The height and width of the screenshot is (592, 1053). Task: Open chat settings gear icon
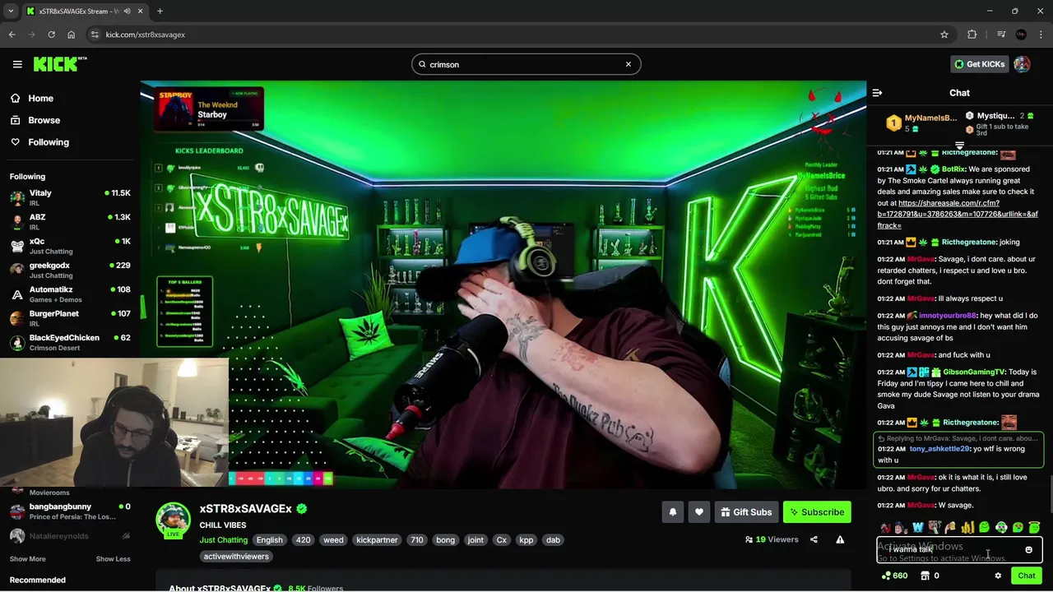[998, 576]
